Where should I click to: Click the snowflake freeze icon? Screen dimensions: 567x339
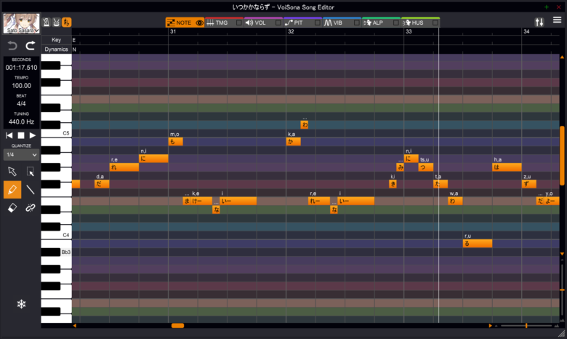click(21, 303)
